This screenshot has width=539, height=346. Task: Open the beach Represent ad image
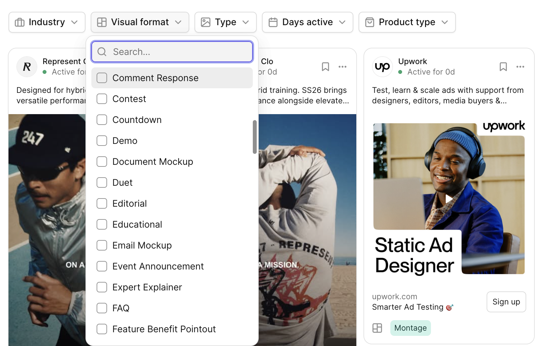(x=307, y=230)
